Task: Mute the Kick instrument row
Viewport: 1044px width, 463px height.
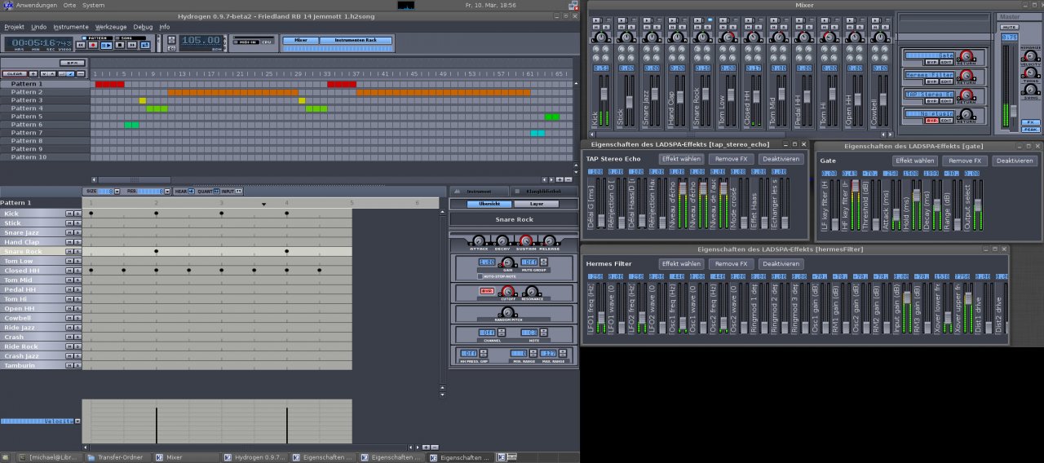Action: tap(69, 214)
